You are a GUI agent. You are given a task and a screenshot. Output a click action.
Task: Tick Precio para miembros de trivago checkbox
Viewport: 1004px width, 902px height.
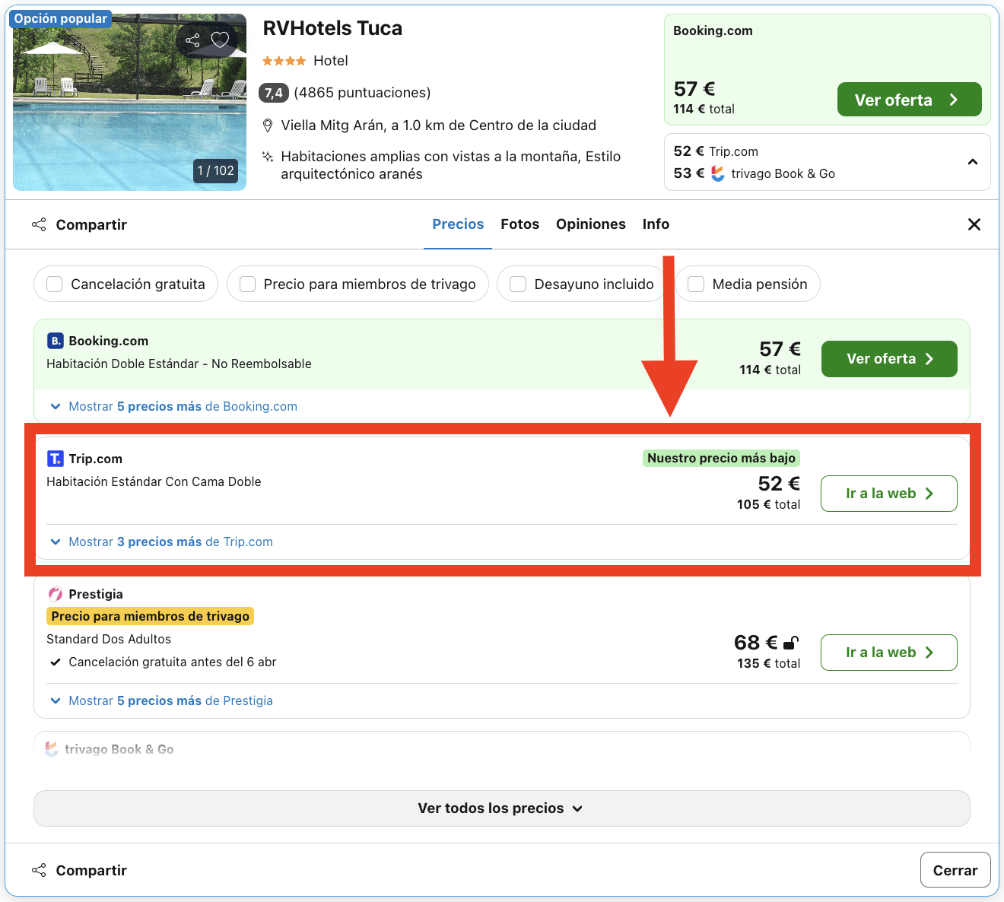click(247, 284)
